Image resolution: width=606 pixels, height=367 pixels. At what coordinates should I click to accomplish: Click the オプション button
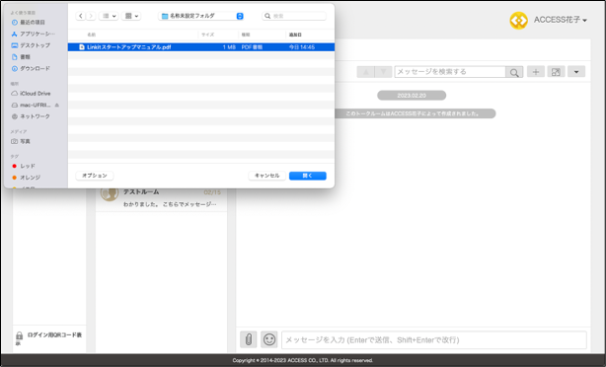[x=95, y=176]
